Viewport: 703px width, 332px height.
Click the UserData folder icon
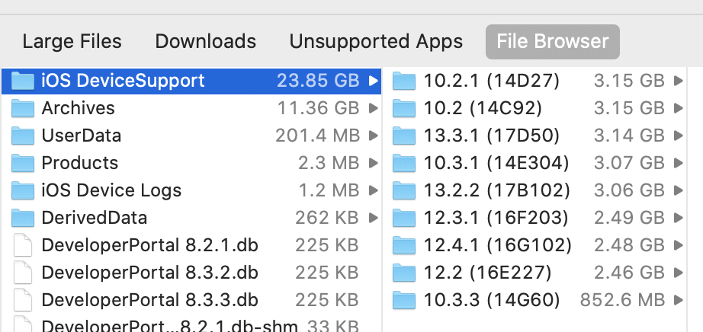pyautogui.click(x=24, y=136)
